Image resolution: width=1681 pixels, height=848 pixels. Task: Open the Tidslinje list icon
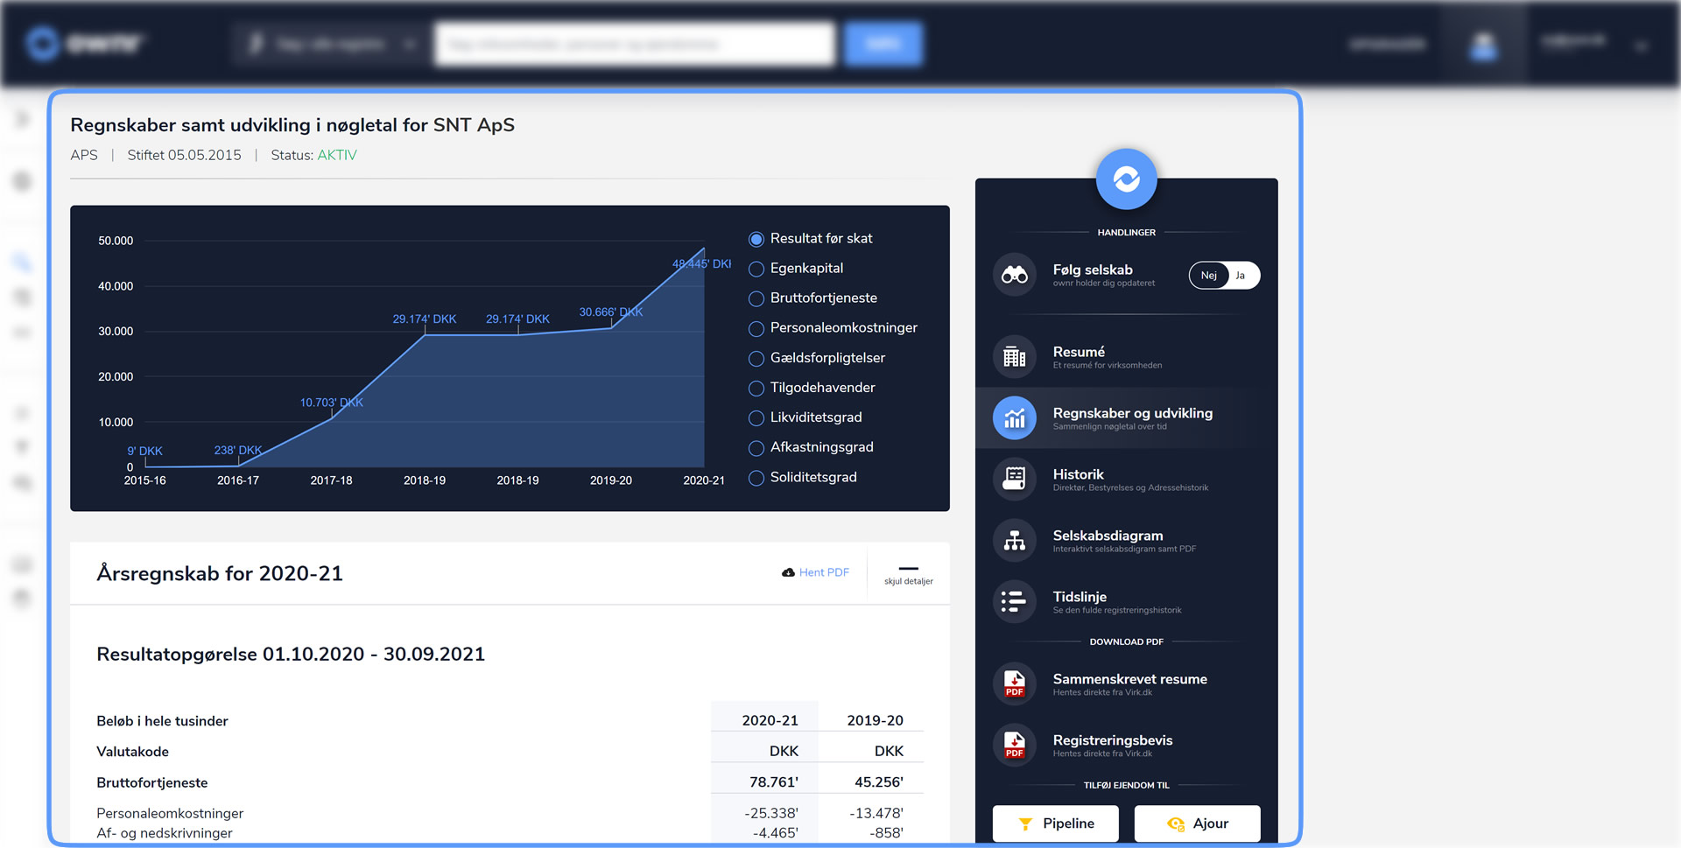pos(1014,602)
